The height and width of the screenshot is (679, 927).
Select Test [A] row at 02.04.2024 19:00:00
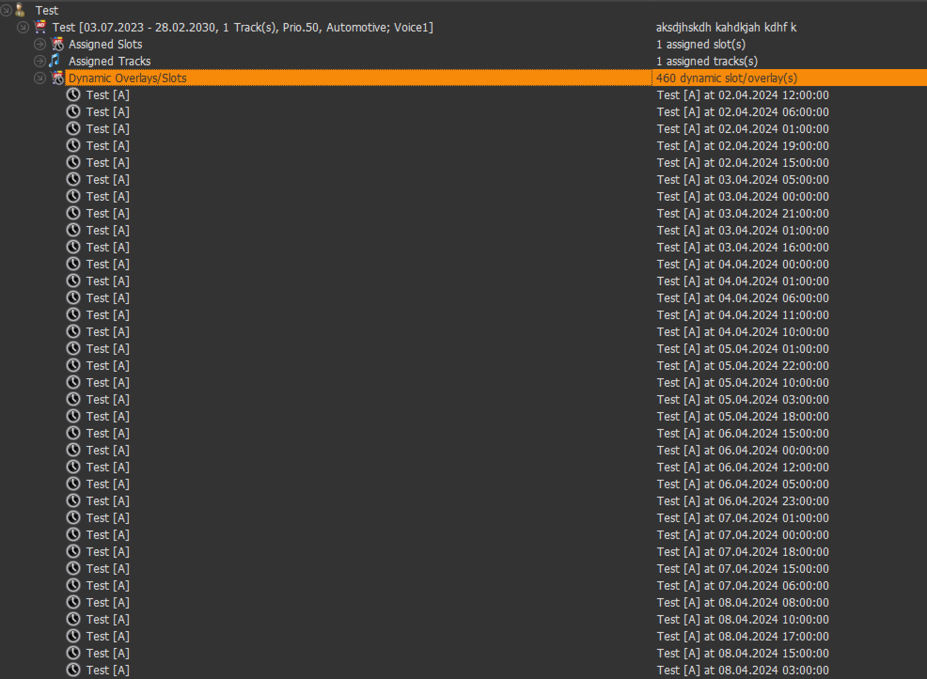pyautogui.click(x=108, y=146)
